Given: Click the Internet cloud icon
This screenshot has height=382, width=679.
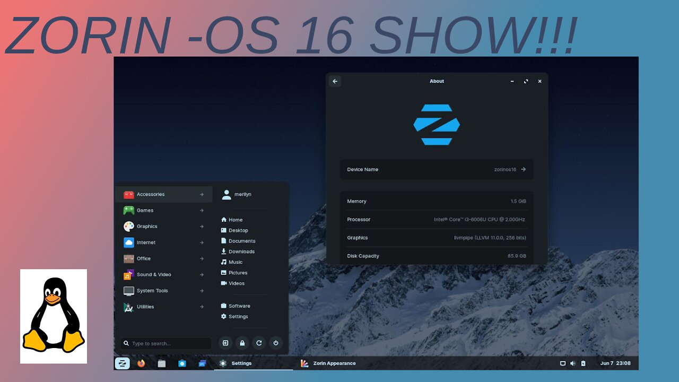Looking at the screenshot, I should (x=129, y=242).
